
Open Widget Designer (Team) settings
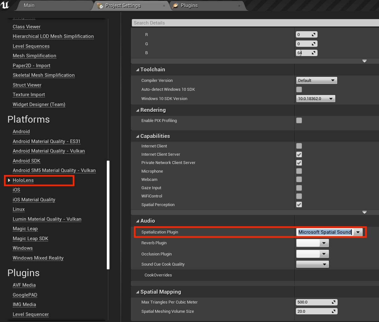[x=39, y=104]
